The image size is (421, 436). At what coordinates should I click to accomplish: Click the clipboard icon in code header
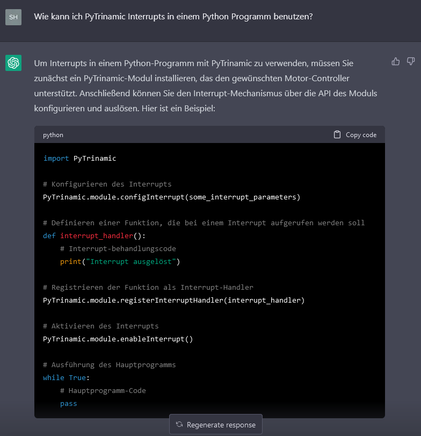point(337,134)
